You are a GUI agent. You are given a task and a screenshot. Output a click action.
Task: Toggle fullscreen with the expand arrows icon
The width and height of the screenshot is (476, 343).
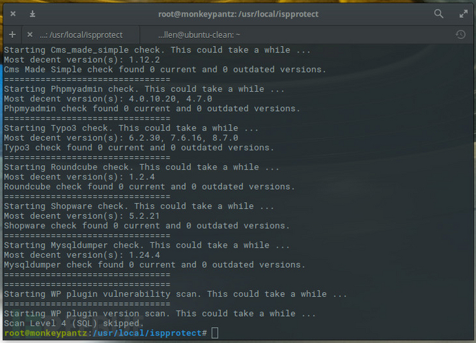pos(464,14)
